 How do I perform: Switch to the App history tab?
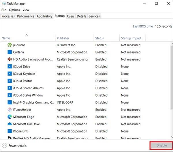click(44, 16)
